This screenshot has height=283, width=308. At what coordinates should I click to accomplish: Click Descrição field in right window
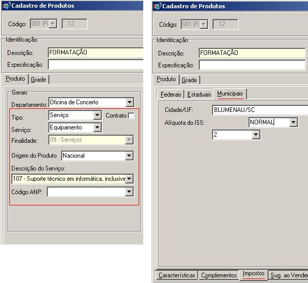[252, 53]
